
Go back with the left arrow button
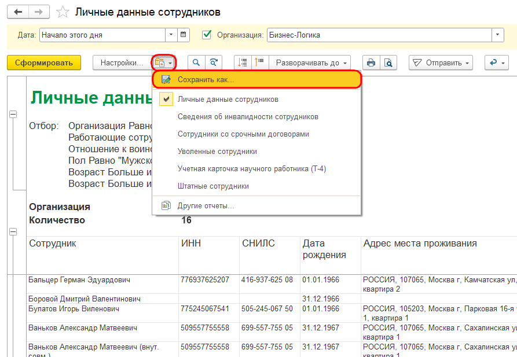click(18, 12)
